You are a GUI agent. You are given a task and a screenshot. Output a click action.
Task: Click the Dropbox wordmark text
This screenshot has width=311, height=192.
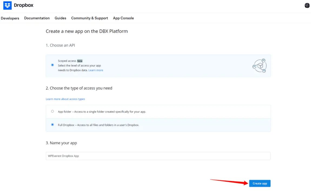click(x=24, y=5)
